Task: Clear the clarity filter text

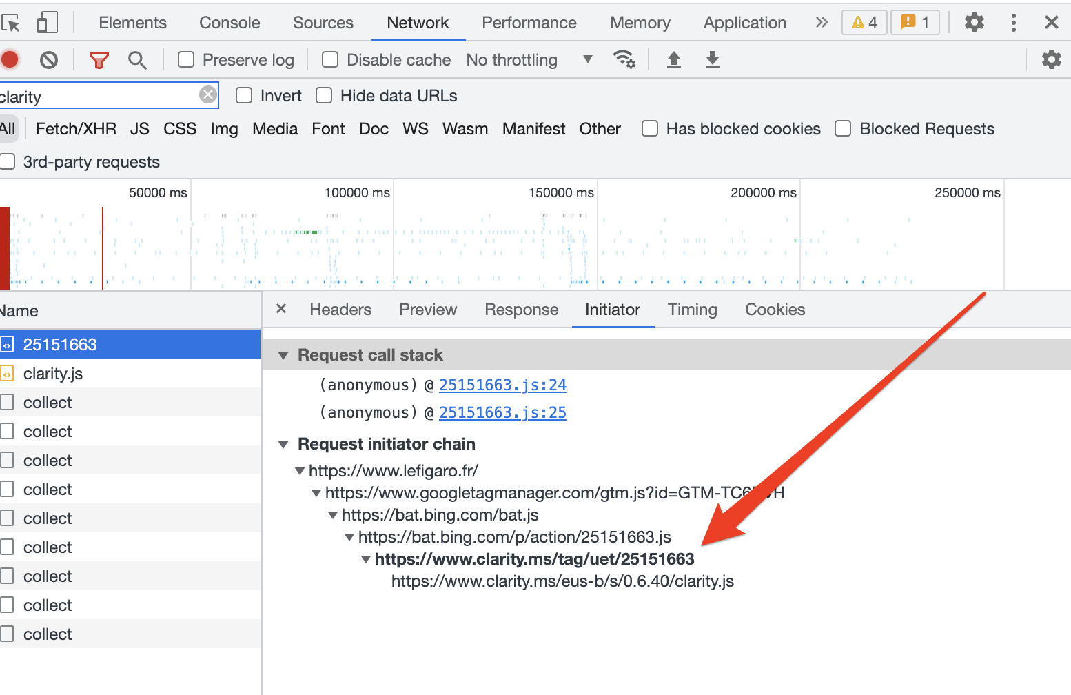Action: tap(207, 94)
